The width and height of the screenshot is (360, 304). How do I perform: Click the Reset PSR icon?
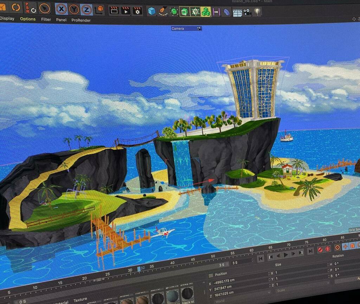(x=30, y=8)
